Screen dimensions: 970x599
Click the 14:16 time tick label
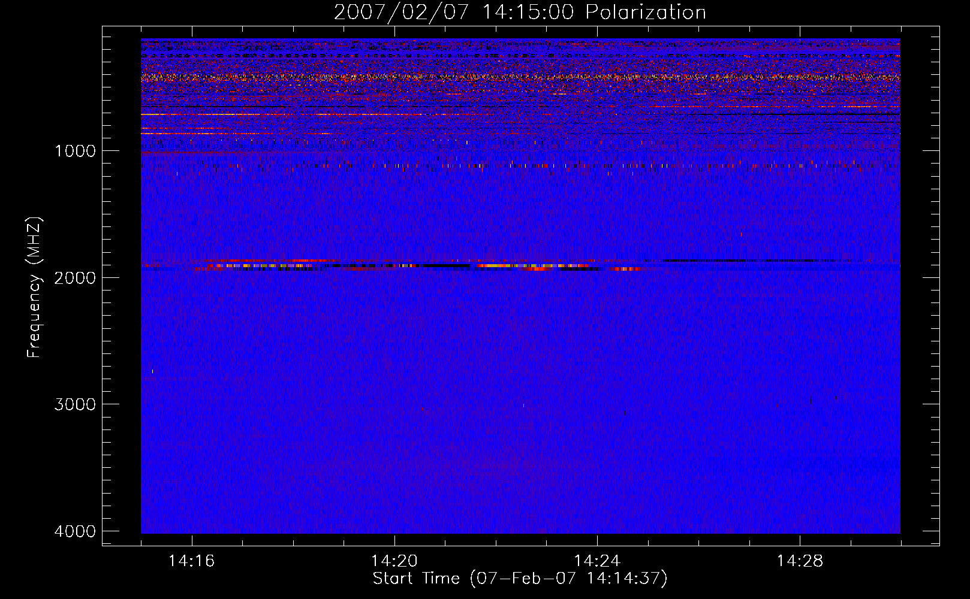(x=192, y=561)
